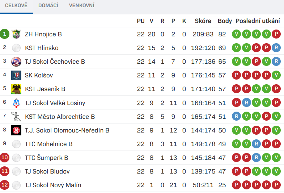Open first R badge for KST Město Albrechtice B

click(236, 116)
